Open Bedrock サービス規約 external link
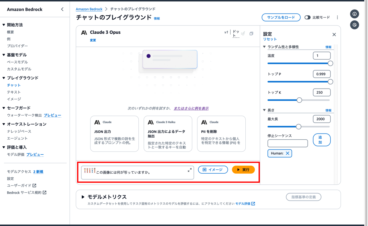368x226 pixels. pos(27,193)
